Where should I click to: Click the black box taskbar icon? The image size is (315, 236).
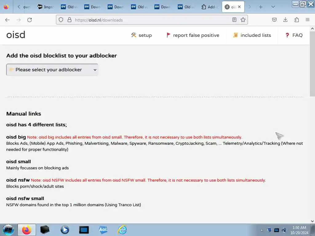coord(45,230)
